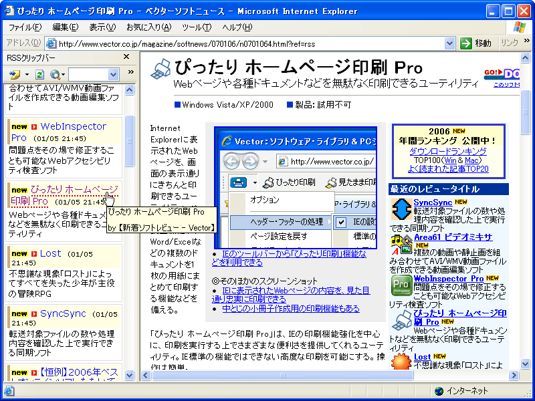Click the Area61 video mixer icon
The height and width of the screenshot is (401, 535).
click(x=402, y=245)
